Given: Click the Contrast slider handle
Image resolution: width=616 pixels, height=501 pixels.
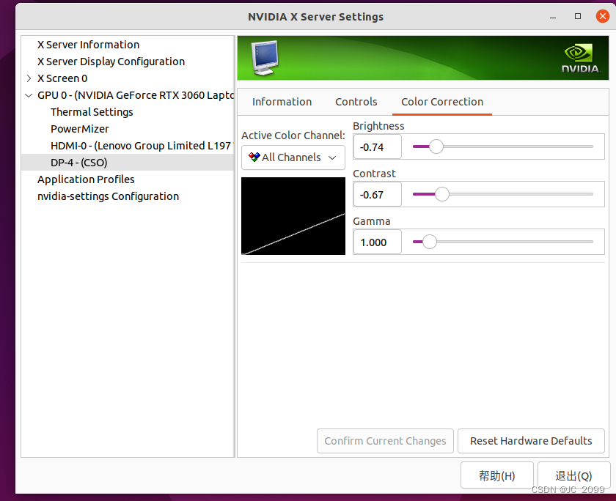Looking at the screenshot, I should [442, 194].
